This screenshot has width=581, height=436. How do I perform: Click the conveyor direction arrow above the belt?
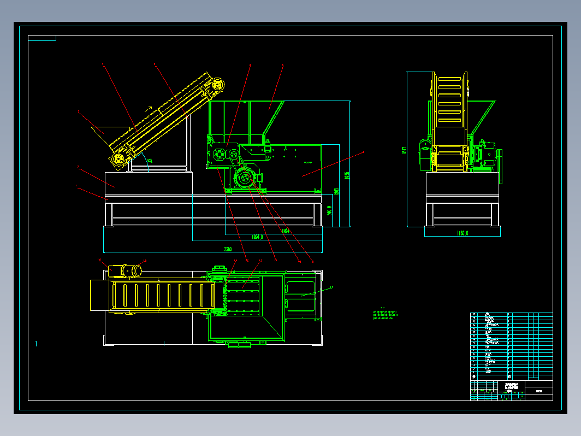[x=148, y=109]
